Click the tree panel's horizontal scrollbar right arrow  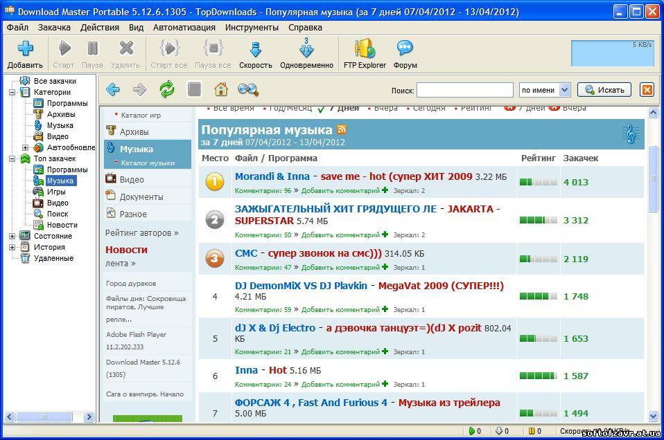click(x=89, y=416)
